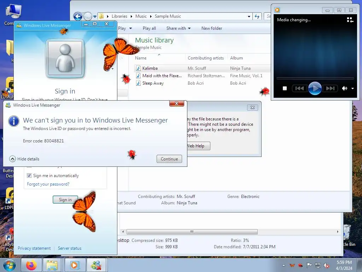Click Play all in the Explorer toolbar

pos(149,28)
